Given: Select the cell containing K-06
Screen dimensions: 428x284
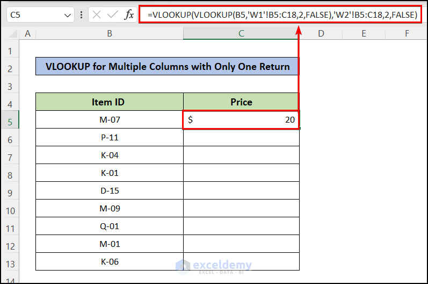Looking at the screenshot, I should pos(110,261).
